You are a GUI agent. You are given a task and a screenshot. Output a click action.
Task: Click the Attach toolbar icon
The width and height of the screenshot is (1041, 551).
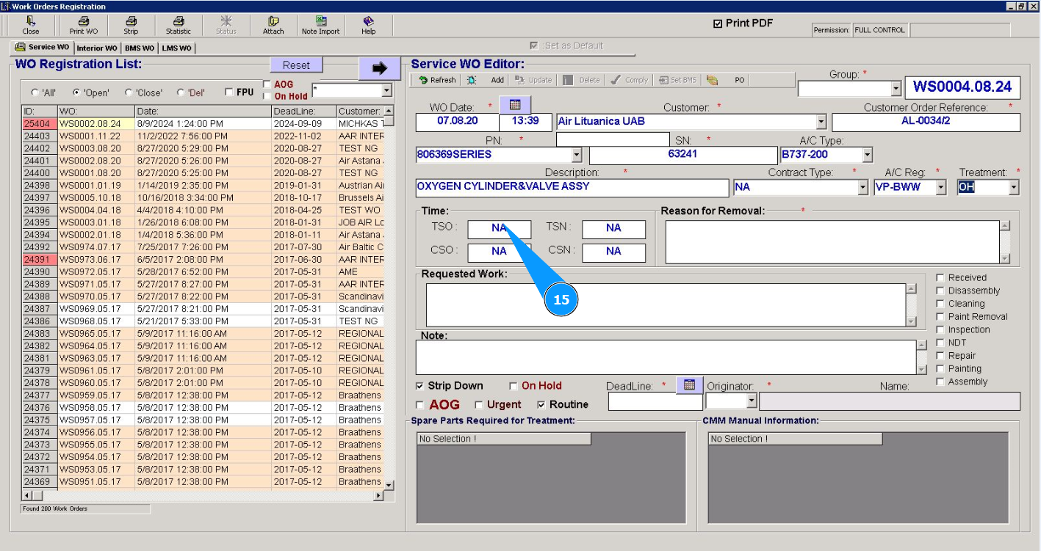click(x=273, y=26)
